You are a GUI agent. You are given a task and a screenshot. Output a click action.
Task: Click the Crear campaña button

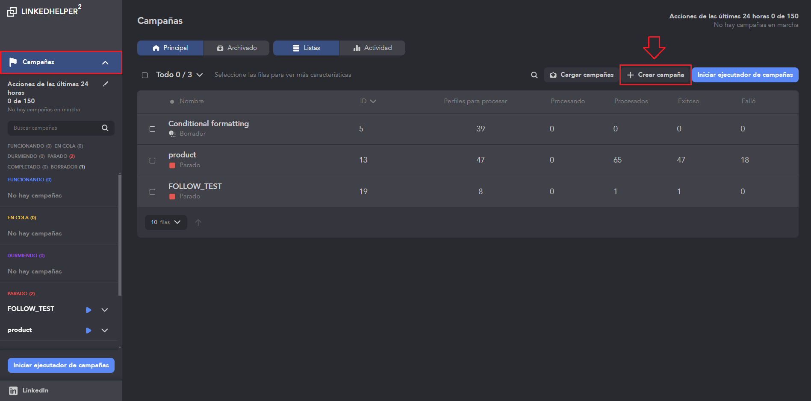point(655,75)
